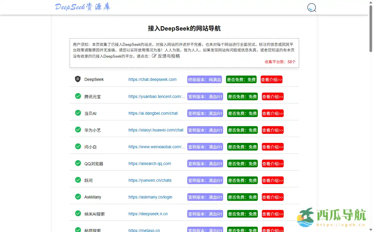Click the green check icon beside 纳米AI搜索

pos(78,214)
